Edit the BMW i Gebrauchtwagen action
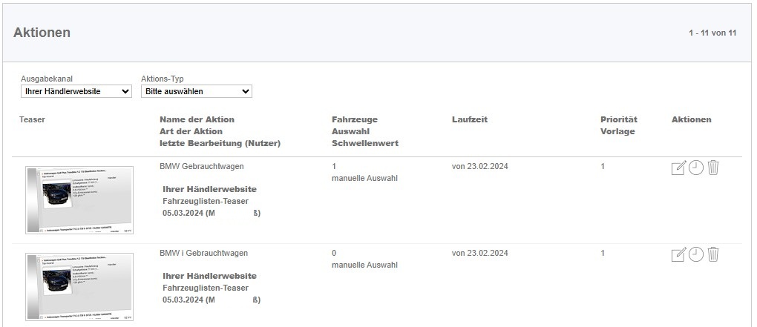 (678, 255)
